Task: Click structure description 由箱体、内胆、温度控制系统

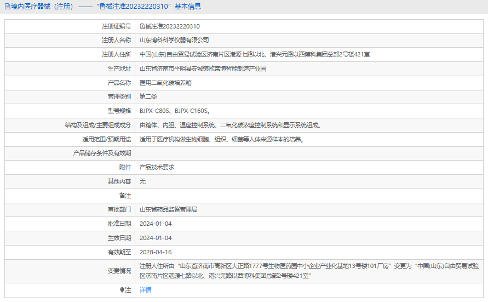Action: point(230,125)
